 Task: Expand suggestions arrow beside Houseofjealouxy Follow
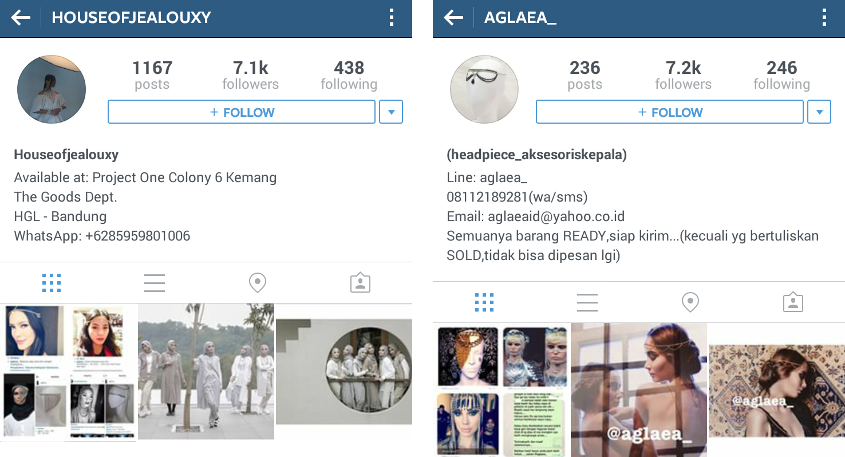[391, 112]
